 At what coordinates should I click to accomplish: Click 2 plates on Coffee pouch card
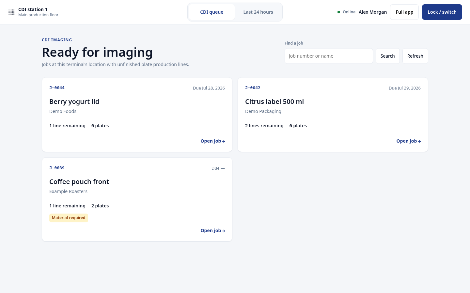(x=100, y=206)
